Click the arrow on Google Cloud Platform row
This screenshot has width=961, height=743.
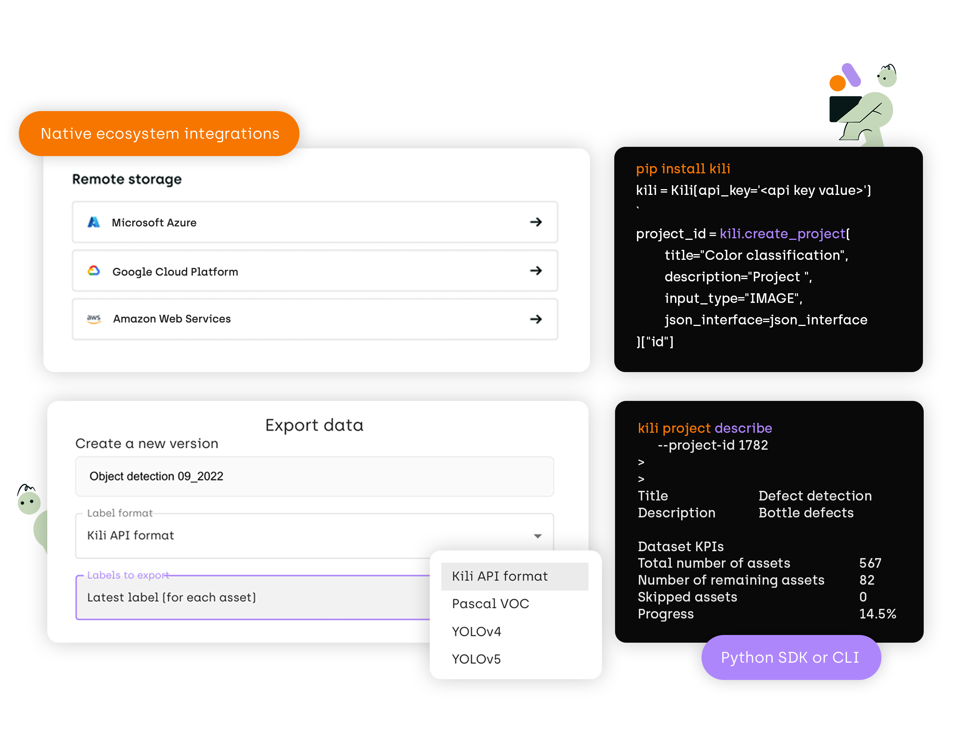[x=535, y=271]
